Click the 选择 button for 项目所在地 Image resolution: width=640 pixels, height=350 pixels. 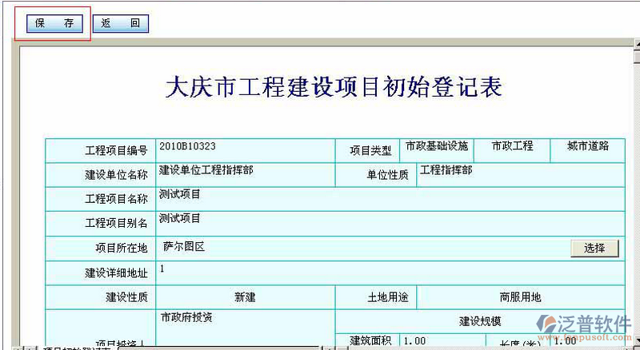(594, 248)
